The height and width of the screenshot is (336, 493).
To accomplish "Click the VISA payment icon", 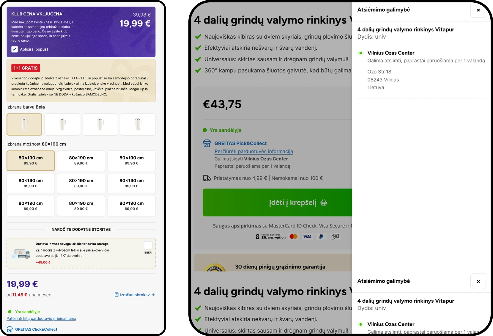I will (307, 237).
